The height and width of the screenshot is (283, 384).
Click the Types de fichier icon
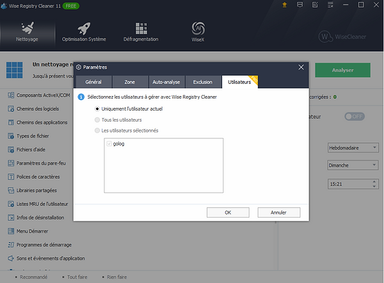pyautogui.click(x=11, y=136)
